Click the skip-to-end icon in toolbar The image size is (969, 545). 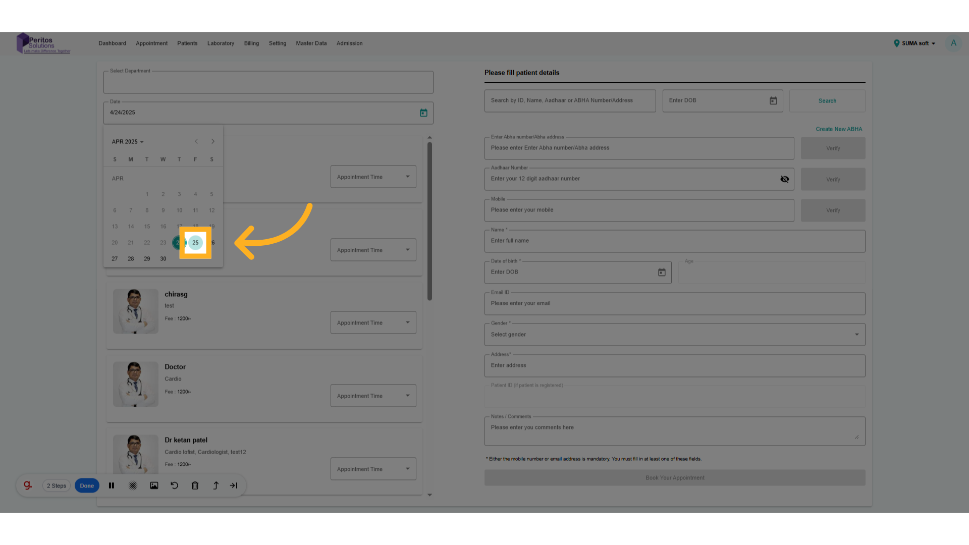[234, 485]
